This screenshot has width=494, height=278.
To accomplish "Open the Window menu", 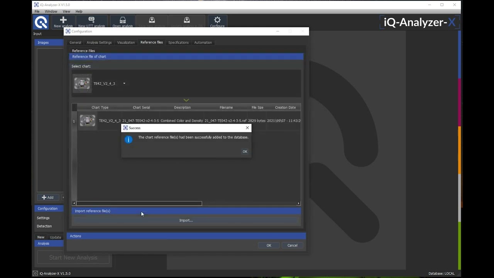I will pyautogui.click(x=51, y=12).
